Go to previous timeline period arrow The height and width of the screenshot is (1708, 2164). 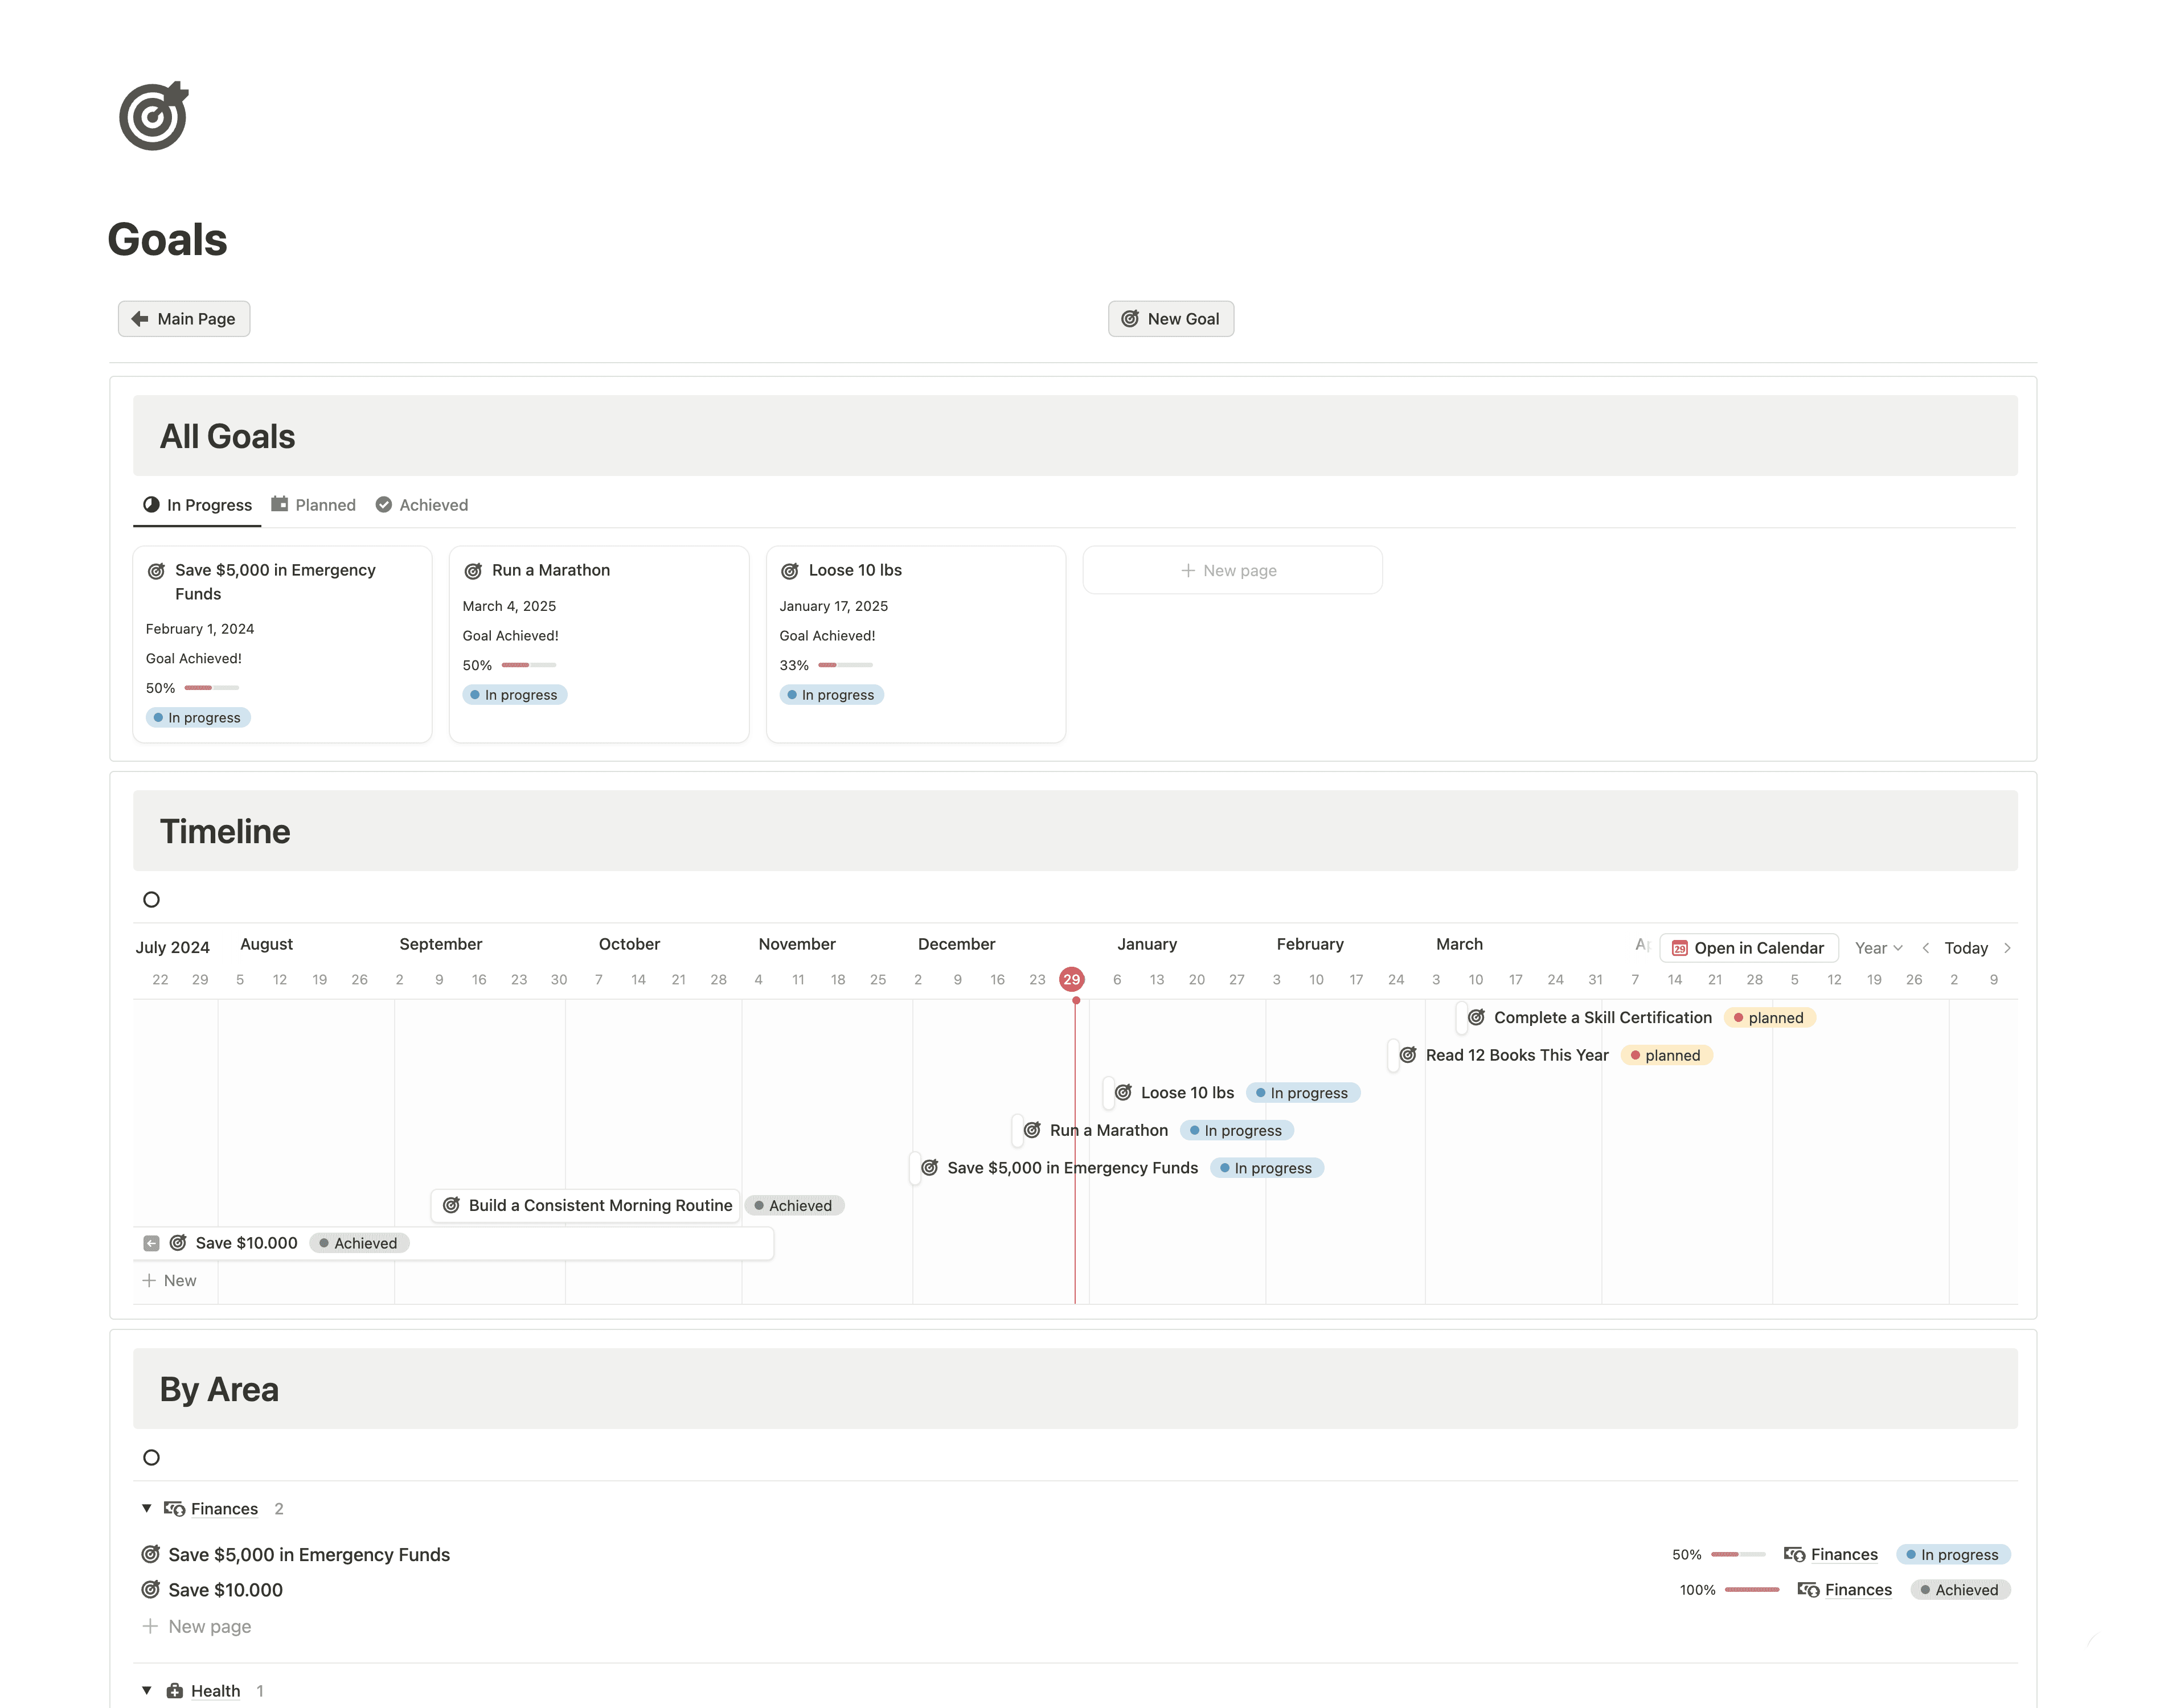(1925, 948)
